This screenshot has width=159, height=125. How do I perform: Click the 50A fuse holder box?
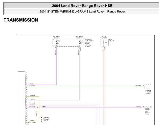coord(104,43)
